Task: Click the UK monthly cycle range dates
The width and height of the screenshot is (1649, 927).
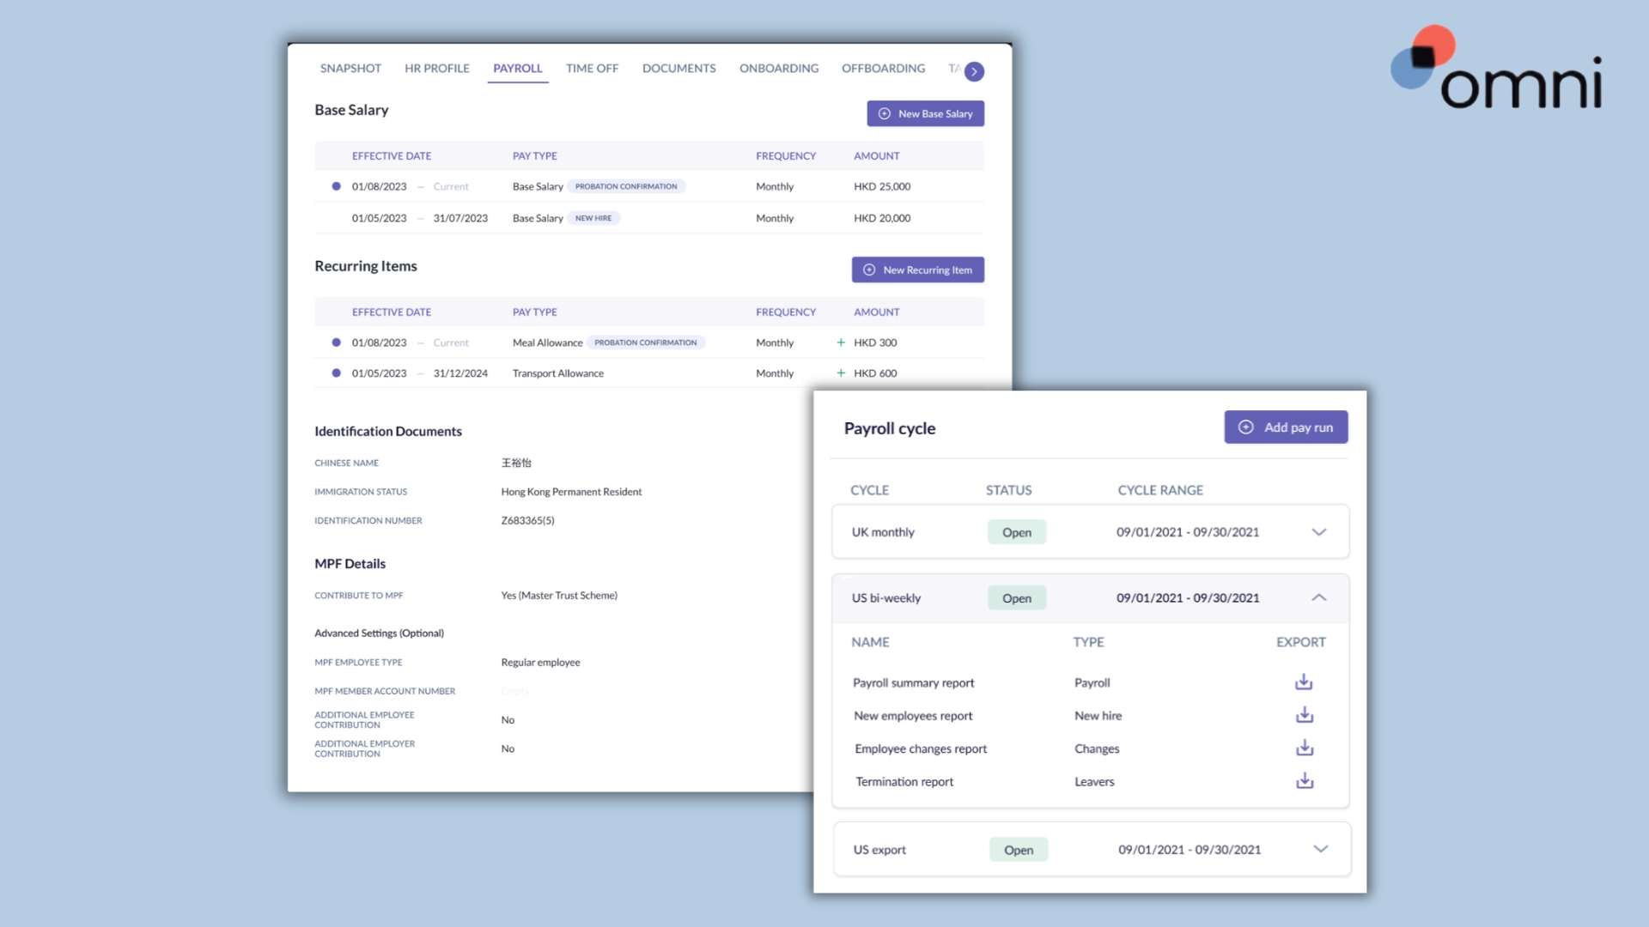Action: (1188, 532)
